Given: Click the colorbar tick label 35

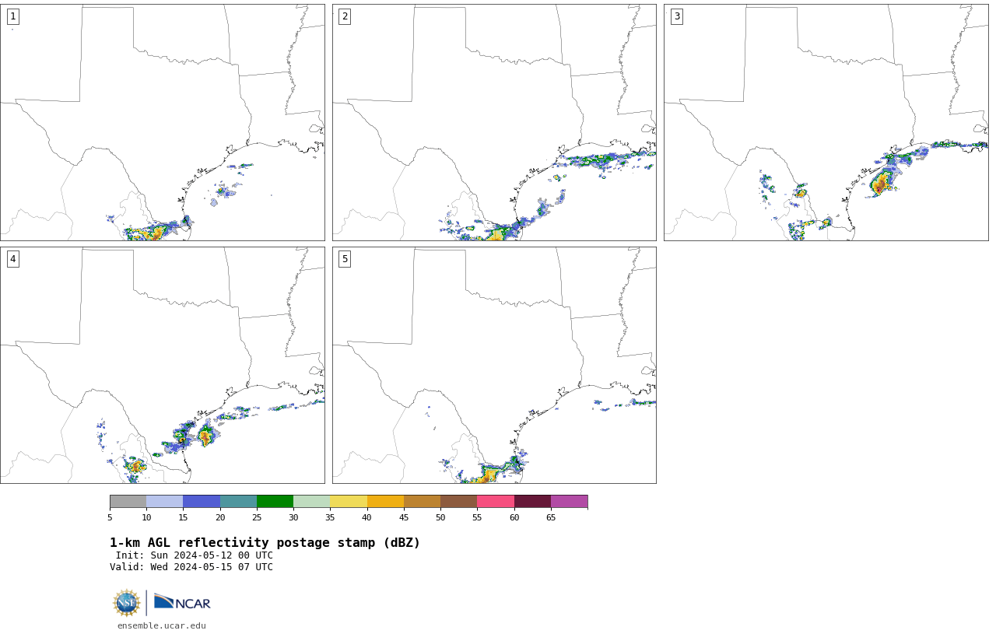Looking at the screenshot, I should (330, 517).
